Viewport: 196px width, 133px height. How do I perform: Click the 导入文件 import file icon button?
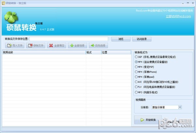coord(14,46)
